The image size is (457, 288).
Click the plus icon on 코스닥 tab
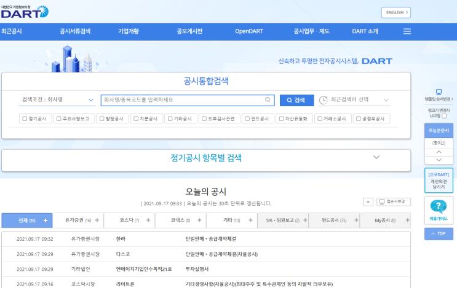pyautogui.click(x=148, y=220)
